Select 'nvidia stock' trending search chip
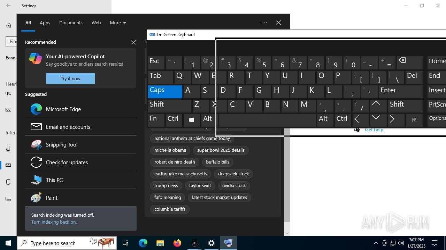The width and height of the screenshot is (446, 250). 234,185
